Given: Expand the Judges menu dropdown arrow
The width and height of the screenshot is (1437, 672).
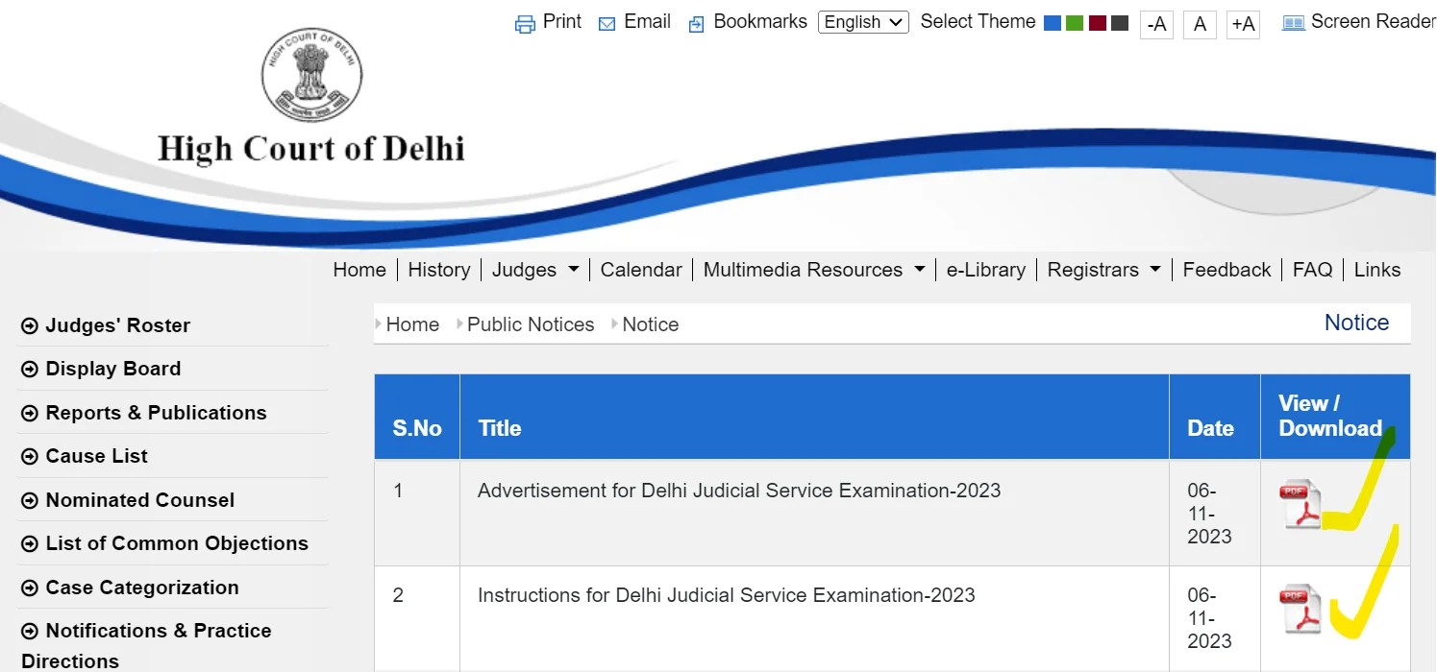Looking at the screenshot, I should tap(574, 270).
